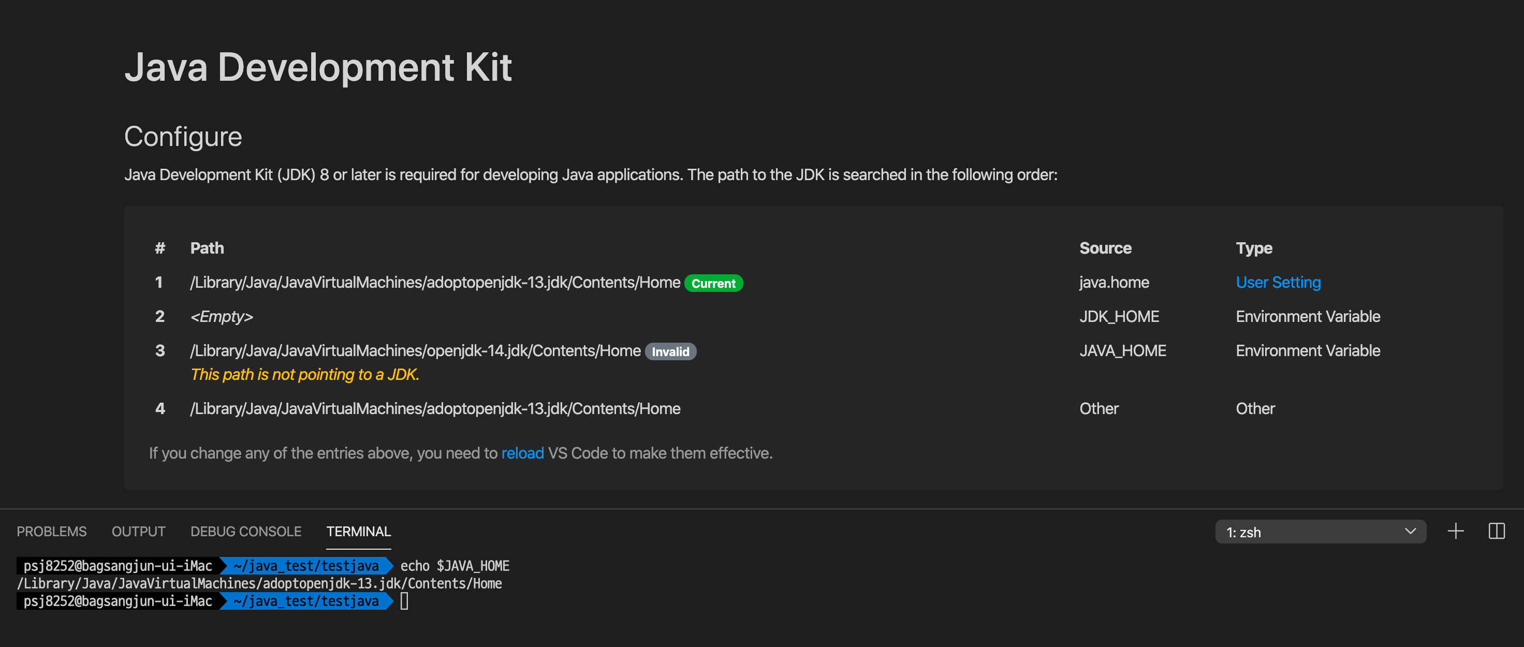
Task: Show the DEBUG CONSOLE tab
Action: pos(245,532)
